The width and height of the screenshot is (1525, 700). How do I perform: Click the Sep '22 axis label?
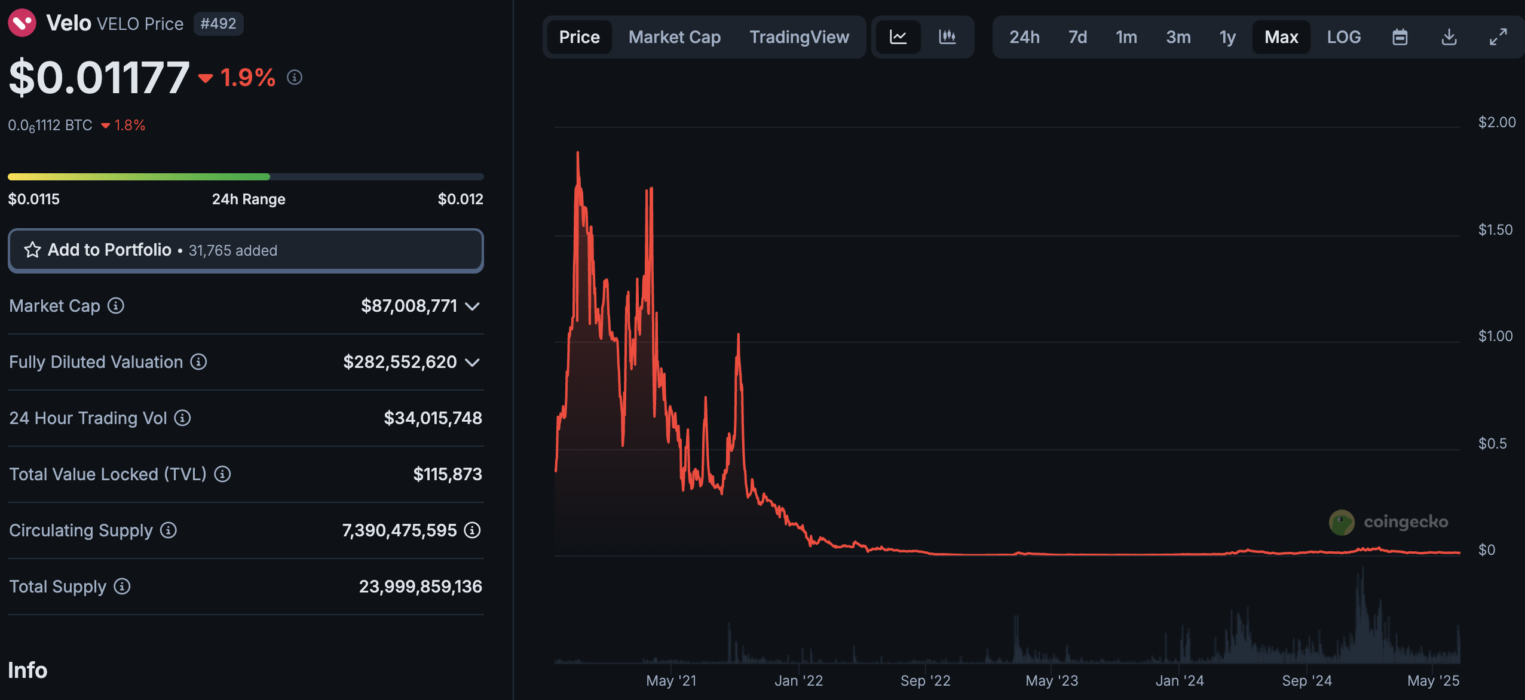(925, 680)
